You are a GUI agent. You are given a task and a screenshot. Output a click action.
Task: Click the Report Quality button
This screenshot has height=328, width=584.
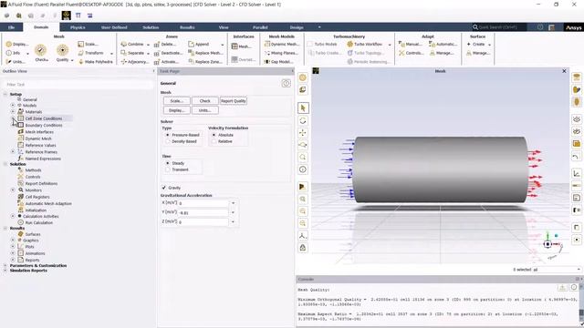pos(234,101)
